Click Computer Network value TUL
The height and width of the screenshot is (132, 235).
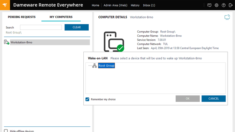pyautogui.click(x=165, y=44)
